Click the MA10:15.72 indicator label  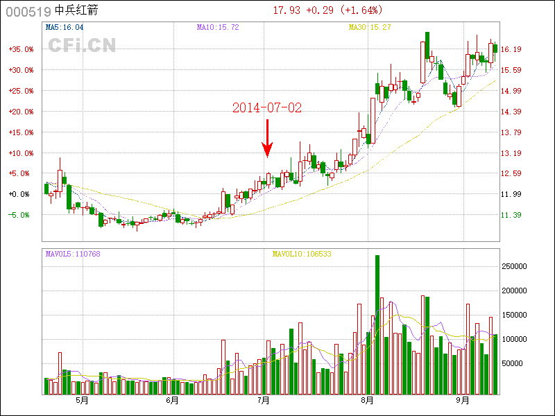point(218,27)
